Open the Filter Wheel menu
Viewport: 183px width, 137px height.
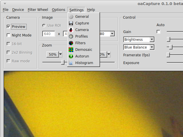pos(38,10)
